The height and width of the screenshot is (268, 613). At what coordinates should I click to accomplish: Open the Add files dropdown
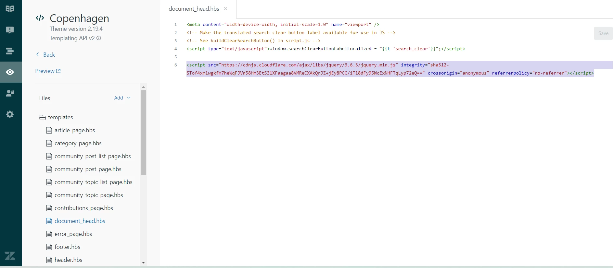point(122,98)
